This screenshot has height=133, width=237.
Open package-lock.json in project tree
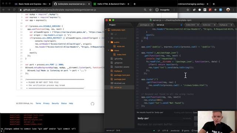pos(122,75)
